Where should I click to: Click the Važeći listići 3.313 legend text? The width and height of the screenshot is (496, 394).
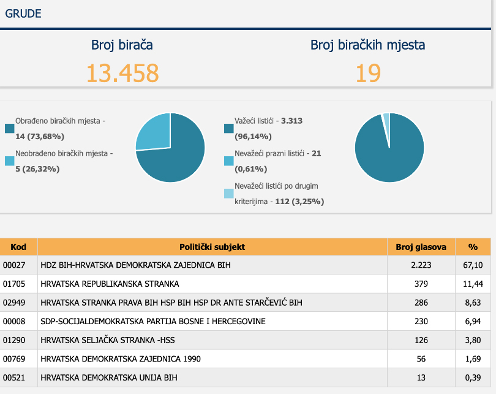268,129
